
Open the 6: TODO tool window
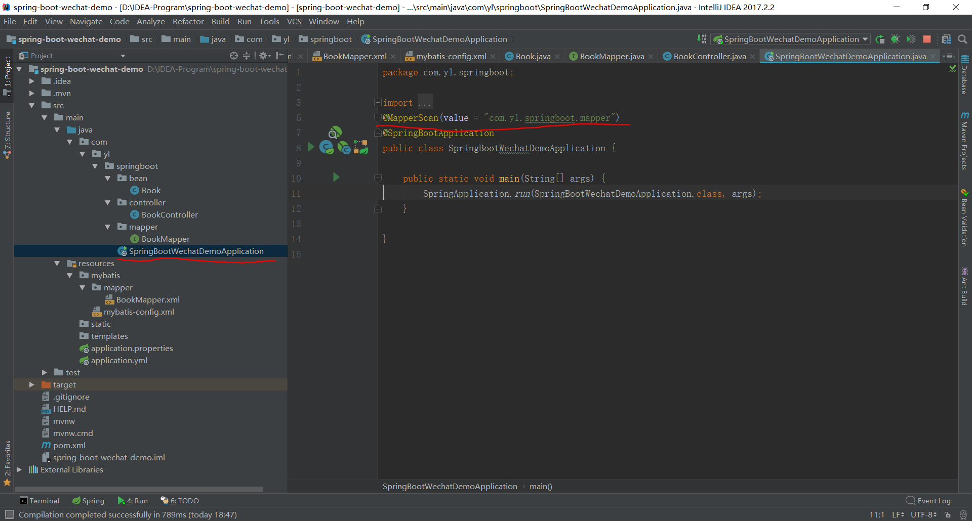pos(180,501)
